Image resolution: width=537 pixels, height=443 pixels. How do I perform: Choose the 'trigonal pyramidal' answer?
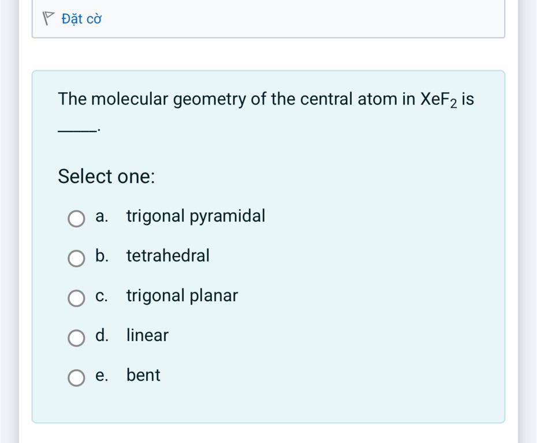pyautogui.click(x=196, y=216)
